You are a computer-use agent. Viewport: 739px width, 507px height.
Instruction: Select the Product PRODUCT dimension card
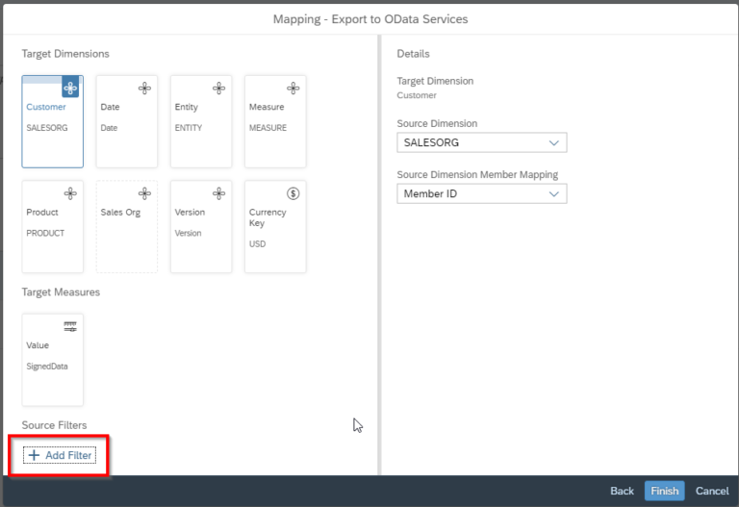[x=52, y=227]
